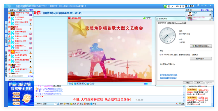Screen dimensions: 218x111
Task: Collapse the 热门活动 panel chevron
Action: [32, 80]
